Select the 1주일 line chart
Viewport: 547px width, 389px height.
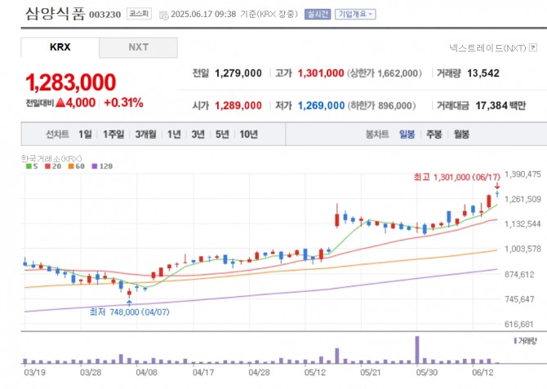[x=113, y=135]
